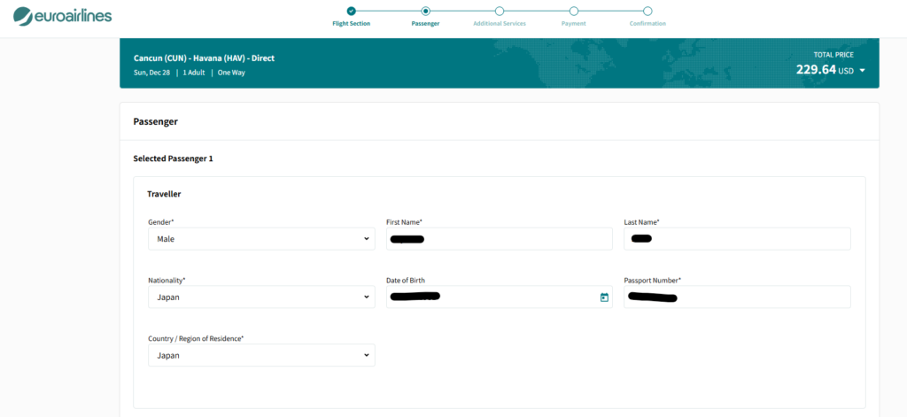
Task: Open the Gender dropdown
Action: pyautogui.click(x=261, y=239)
